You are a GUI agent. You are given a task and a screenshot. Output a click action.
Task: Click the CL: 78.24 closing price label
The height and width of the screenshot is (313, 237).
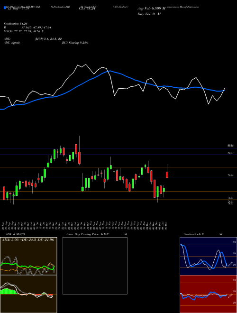coord(88,9)
